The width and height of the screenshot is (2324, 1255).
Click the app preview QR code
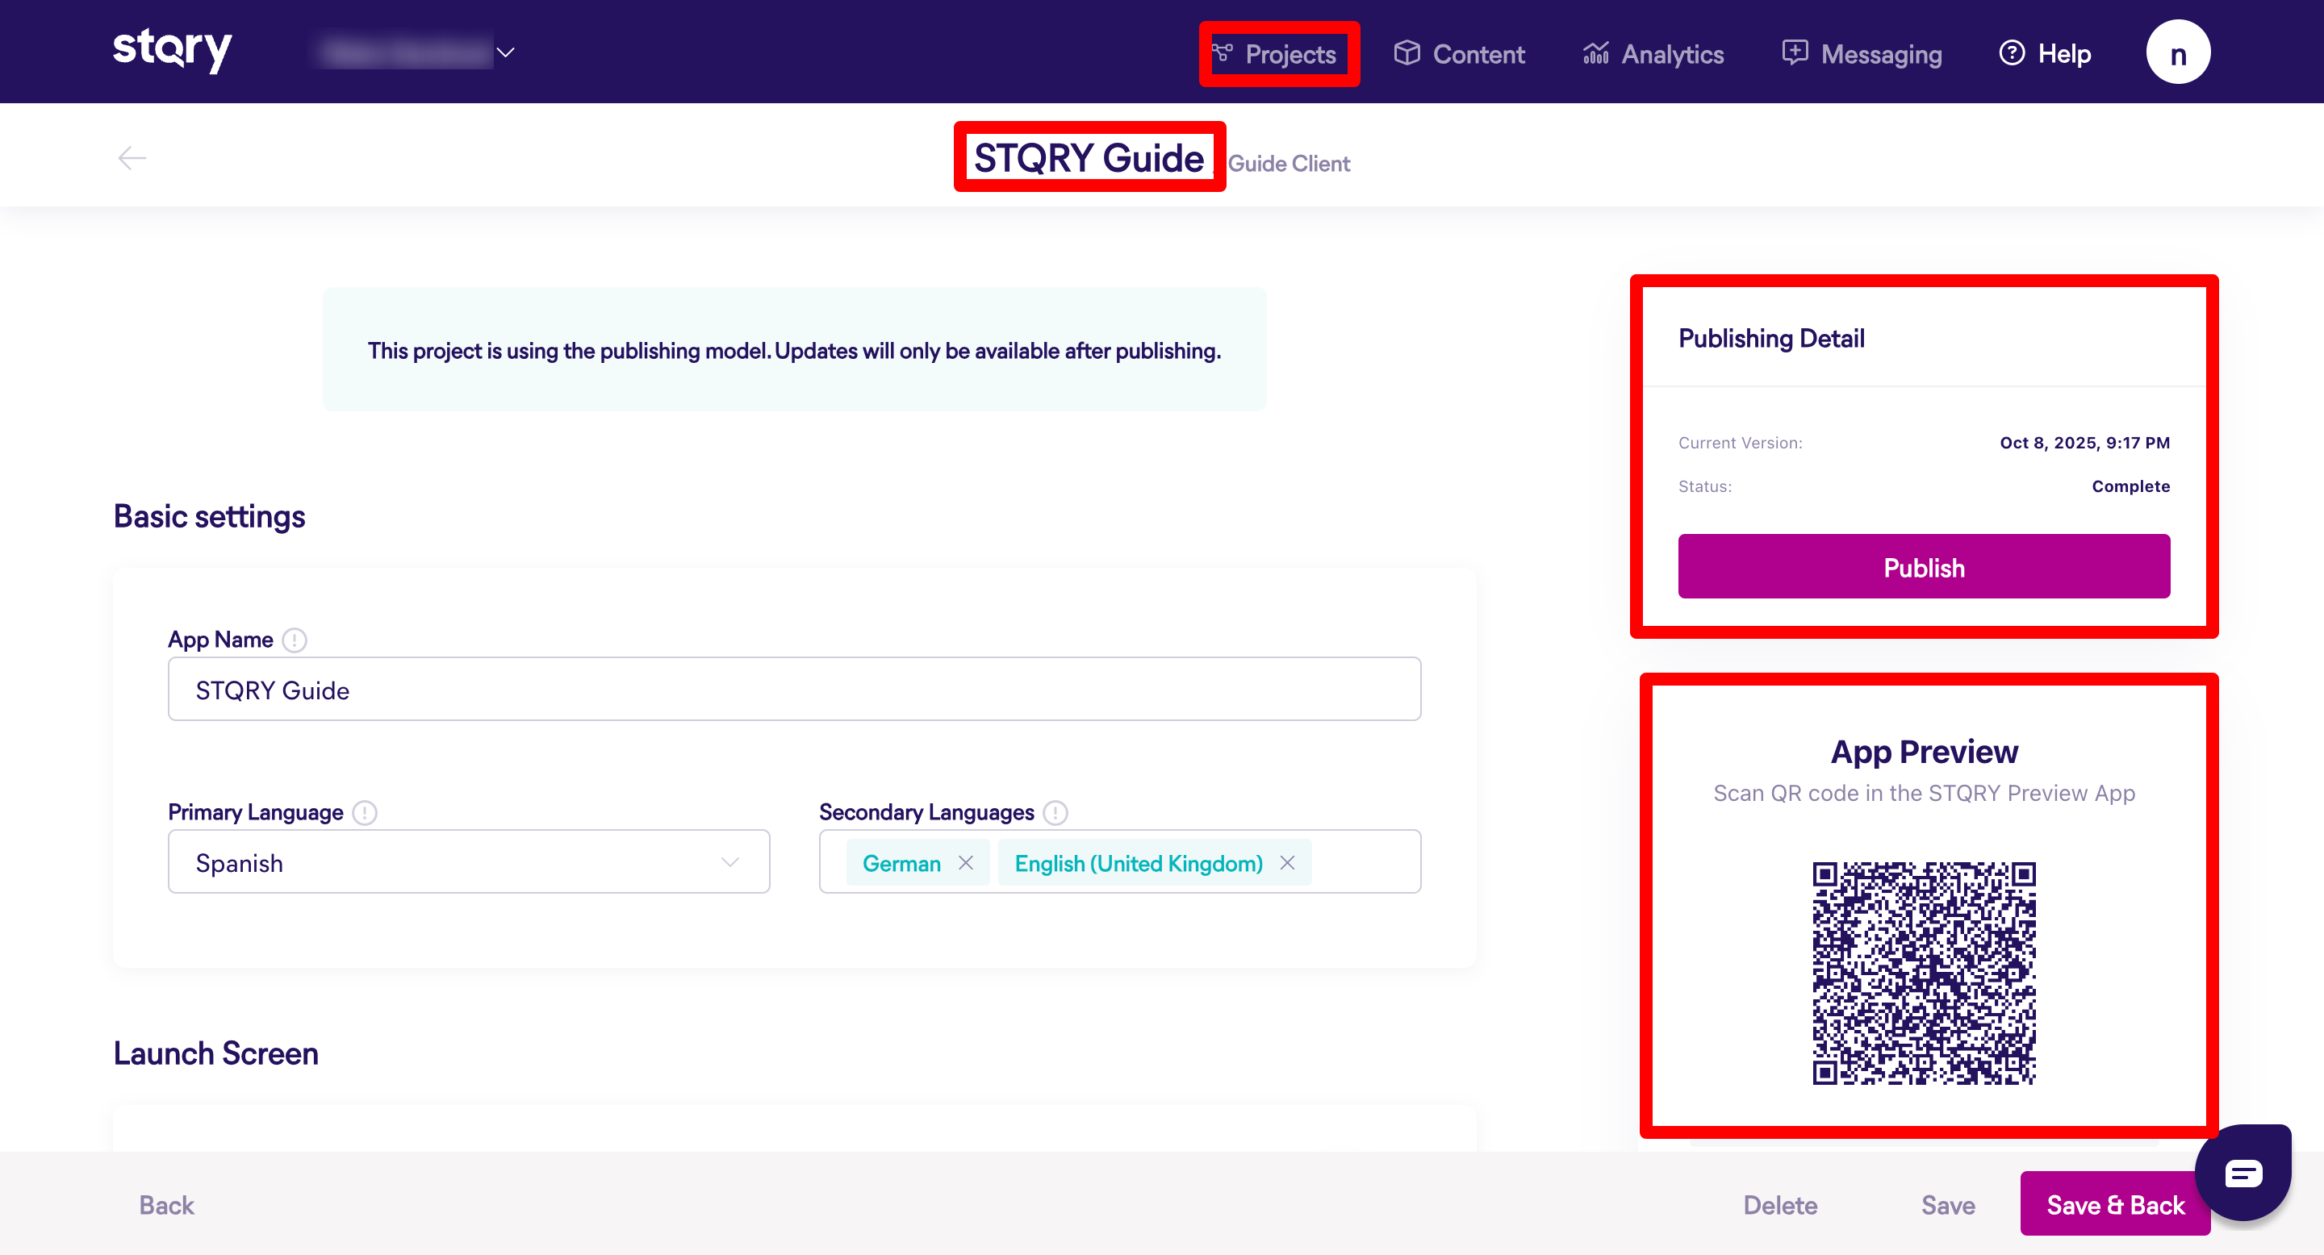pyautogui.click(x=1924, y=973)
